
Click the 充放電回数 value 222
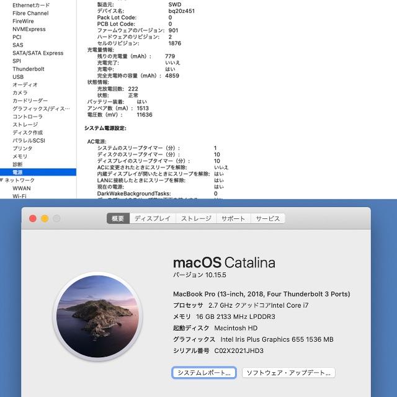[133, 89]
